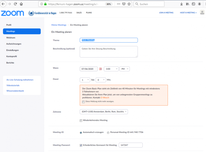Open the PM period dropdown
This screenshot has width=206, height=152.
[x=124, y=69]
